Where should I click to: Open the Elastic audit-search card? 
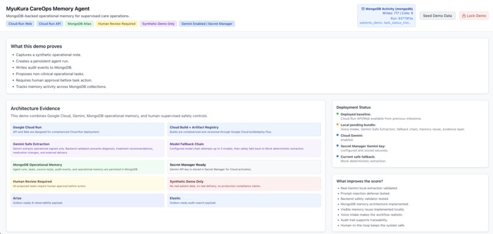click(x=244, y=200)
